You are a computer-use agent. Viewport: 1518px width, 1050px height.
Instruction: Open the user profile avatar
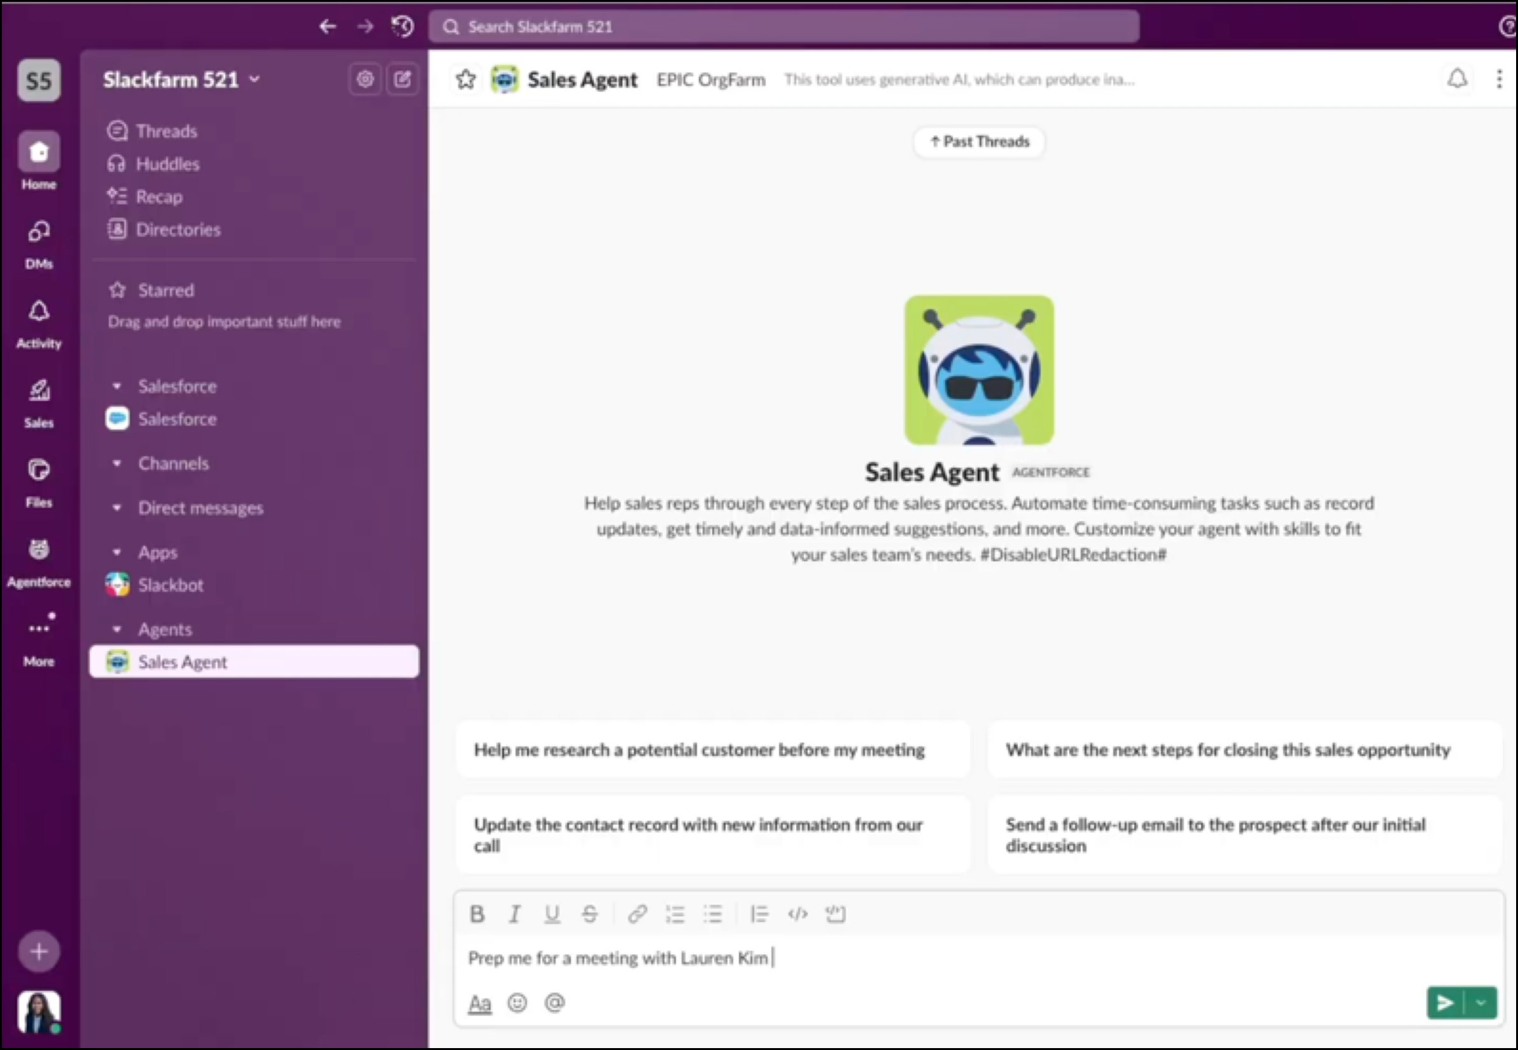pyautogui.click(x=39, y=1012)
